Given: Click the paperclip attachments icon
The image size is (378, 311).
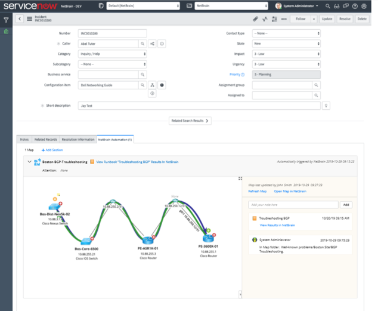Looking at the screenshot, I should (x=256, y=19).
